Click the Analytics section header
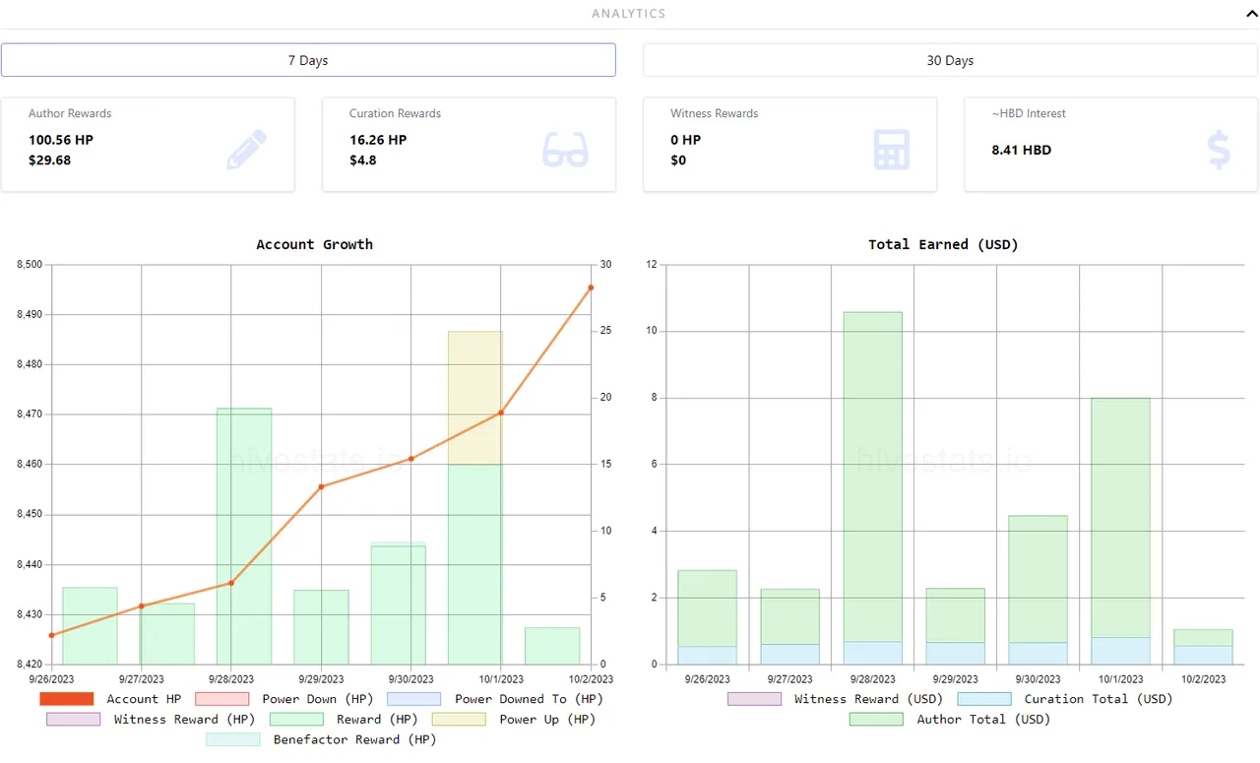Viewport: 1260px width, 763px height. pyautogui.click(x=629, y=14)
